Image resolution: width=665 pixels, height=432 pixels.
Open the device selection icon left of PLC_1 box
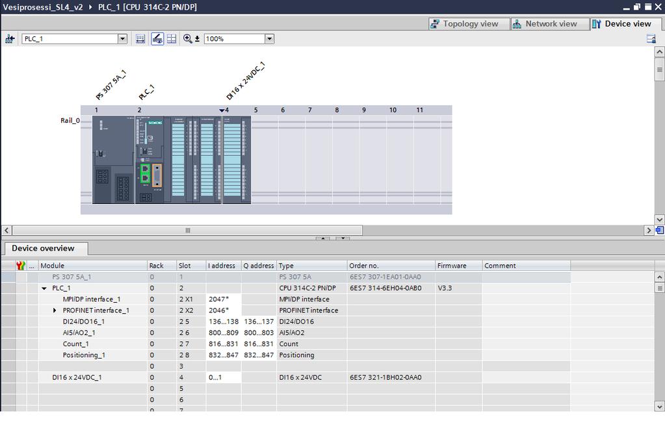10,39
